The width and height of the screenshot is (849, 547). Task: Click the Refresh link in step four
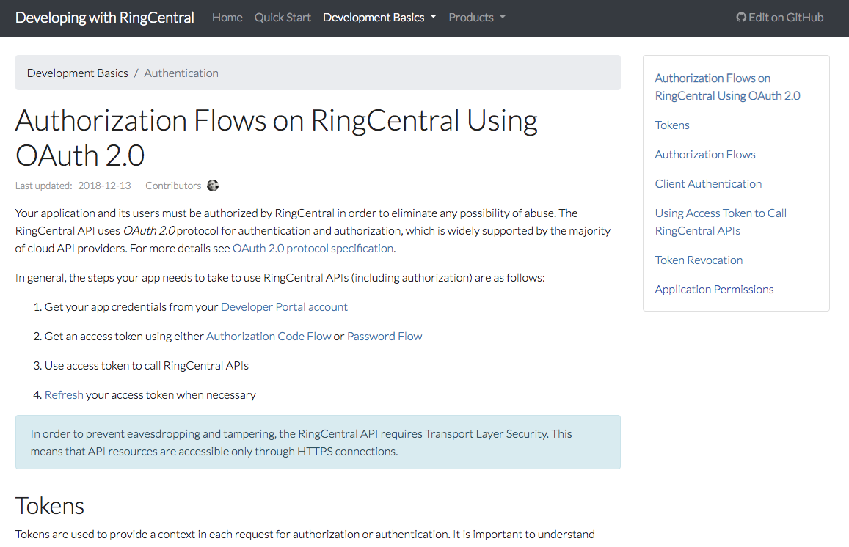64,395
